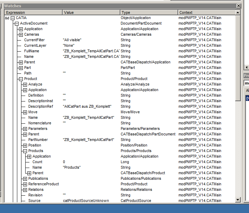Select the Count row under Products
Viewport: 249px width, 213px height.
[x=120, y=162]
